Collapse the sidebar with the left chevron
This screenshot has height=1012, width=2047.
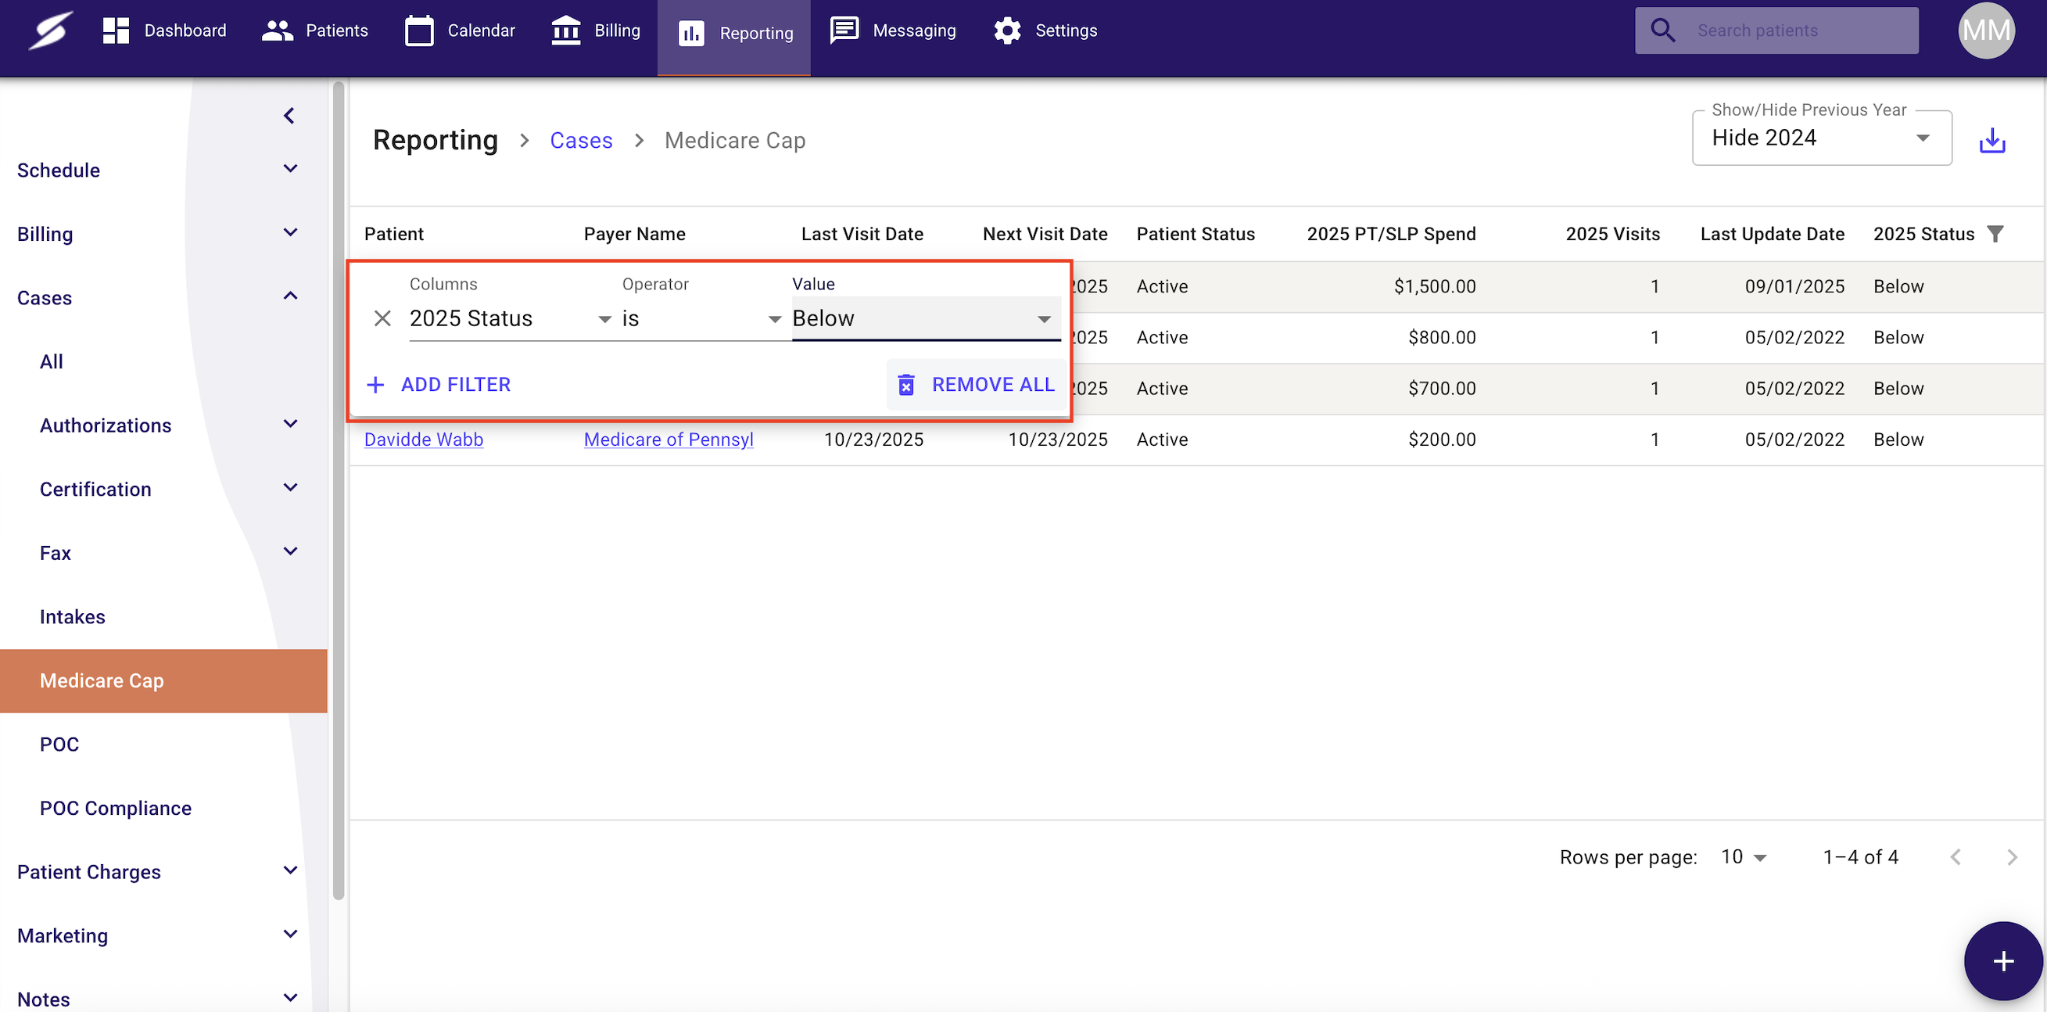pos(289,116)
